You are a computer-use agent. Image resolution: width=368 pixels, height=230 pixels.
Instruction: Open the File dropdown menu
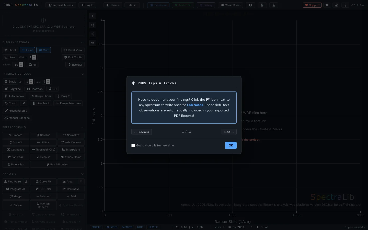[x=132, y=5]
